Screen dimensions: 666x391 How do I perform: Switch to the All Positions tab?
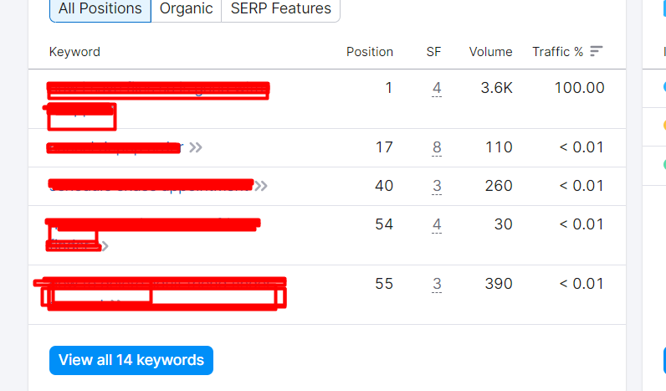100,9
